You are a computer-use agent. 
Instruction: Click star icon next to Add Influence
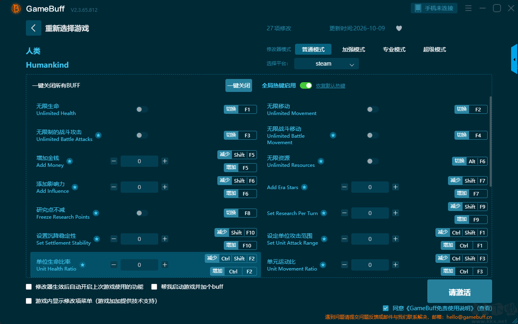[x=75, y=187]
